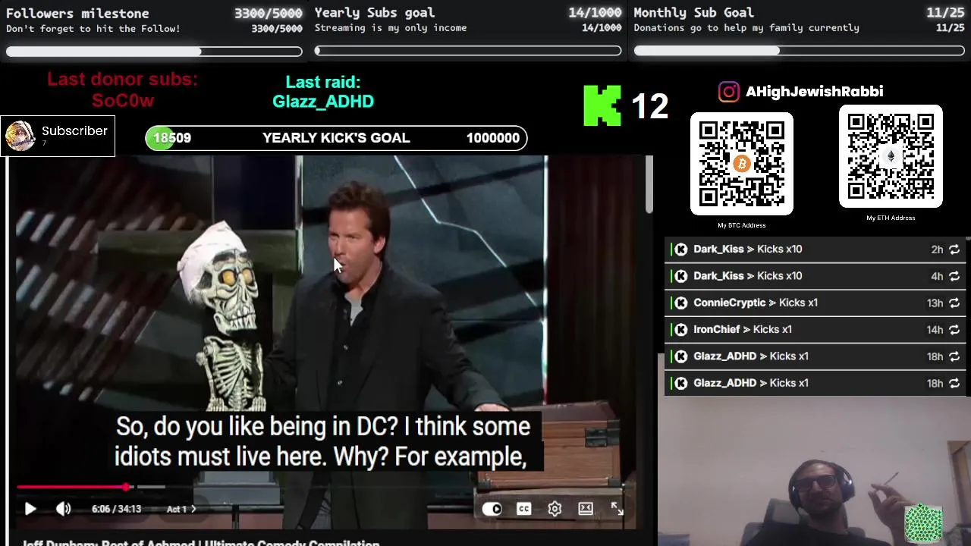The width and height of the screenshot is (971, 546).
Task: Click the Ethereum QR code
Action: tap(891, 156)
